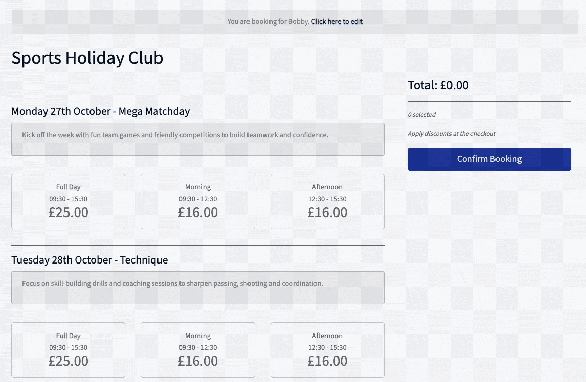
Task: Book the Tuesday Afternoon session card
Action: [327, 350]
